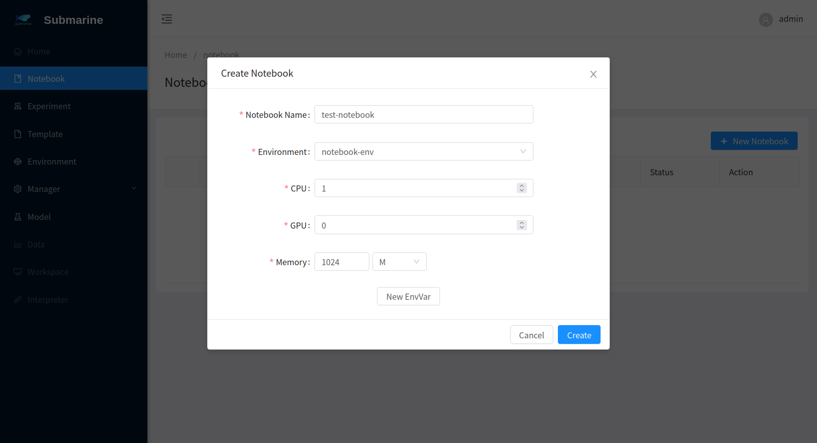Open the Environment dropdown showing notebook-env

pos(423,151)
